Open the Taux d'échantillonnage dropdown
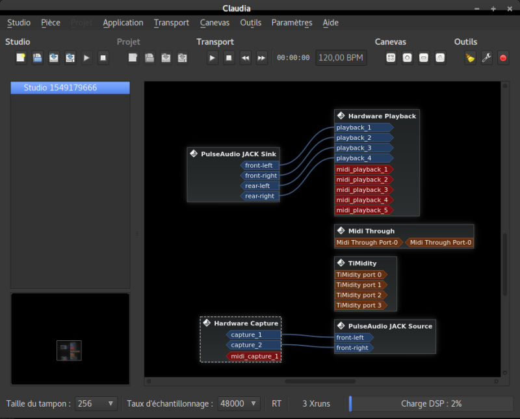 239,403
